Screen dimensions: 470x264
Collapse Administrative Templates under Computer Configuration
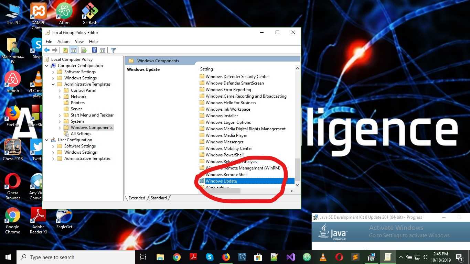point(53,84)
